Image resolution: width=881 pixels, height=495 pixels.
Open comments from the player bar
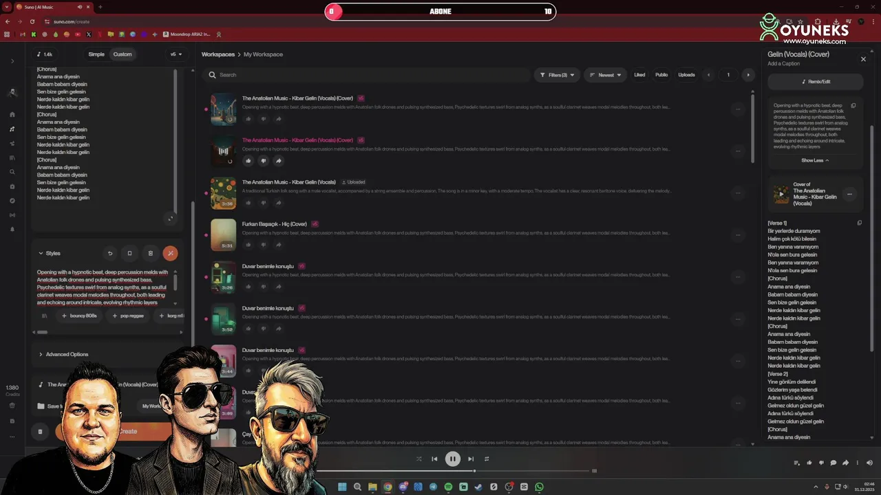[834, 463]
